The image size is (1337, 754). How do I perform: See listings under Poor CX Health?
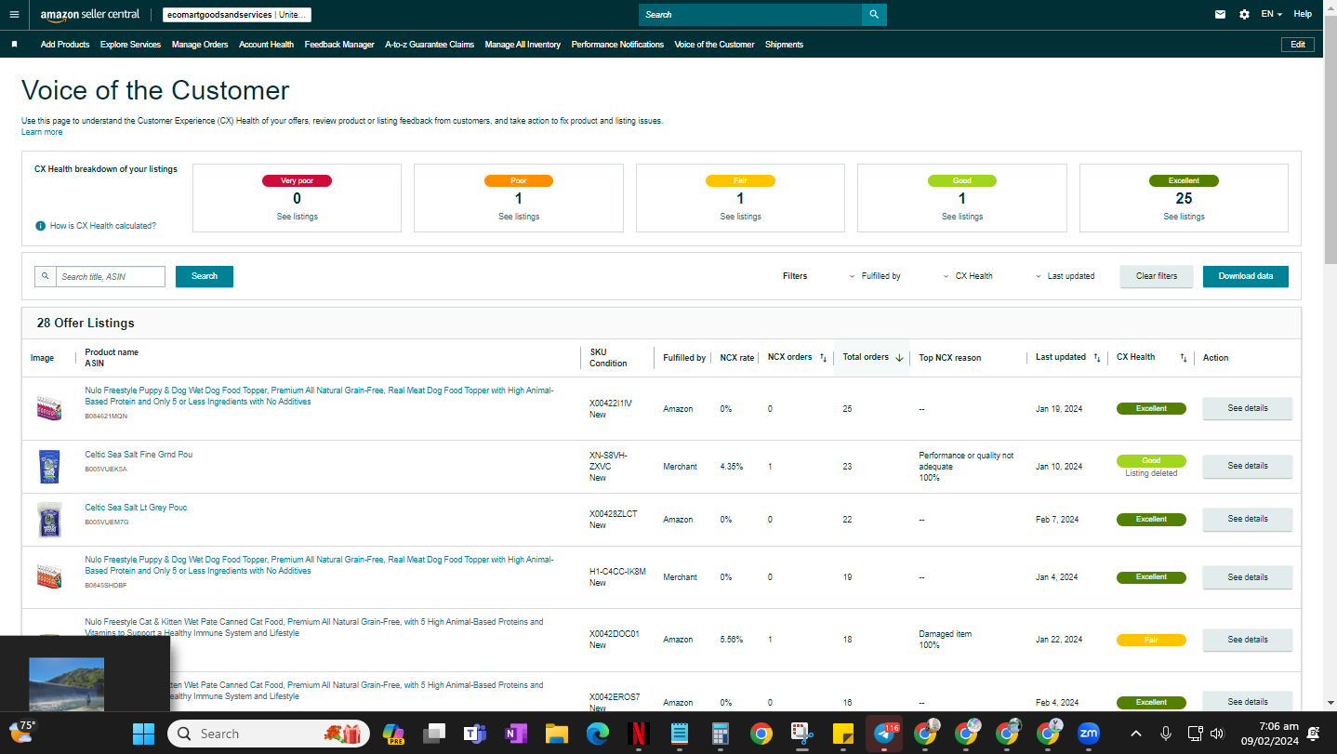[x=518, y=217]
